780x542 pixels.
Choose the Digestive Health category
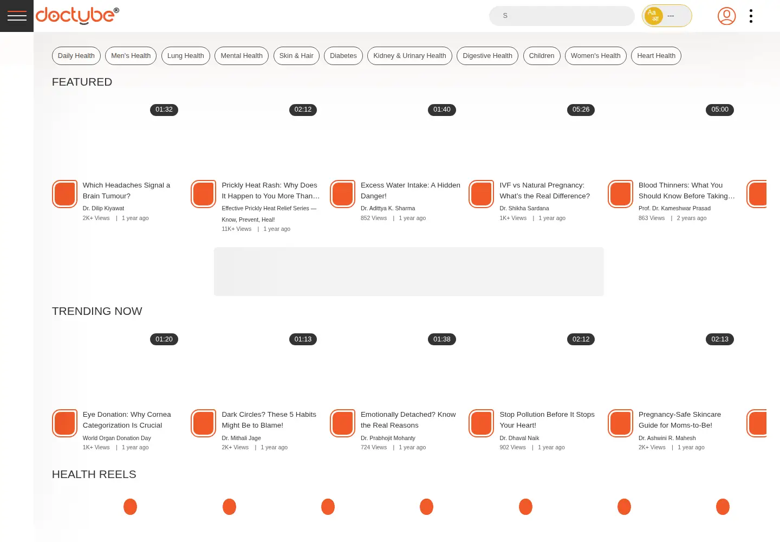point(487,56)
